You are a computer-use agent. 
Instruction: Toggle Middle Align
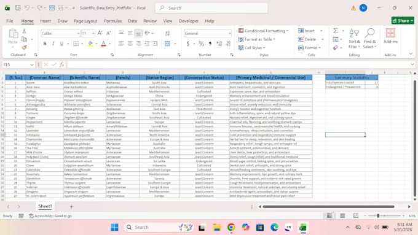[x=130, y=33]
